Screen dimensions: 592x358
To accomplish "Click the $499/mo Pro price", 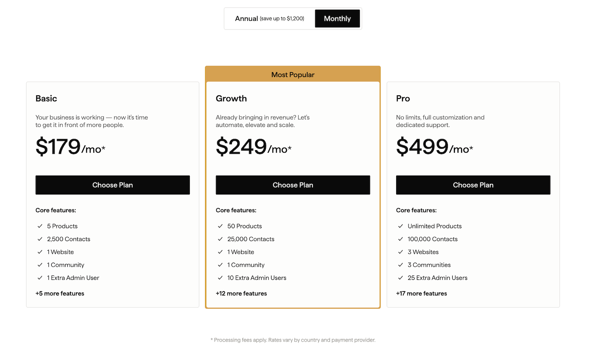I will coord(434,147).
